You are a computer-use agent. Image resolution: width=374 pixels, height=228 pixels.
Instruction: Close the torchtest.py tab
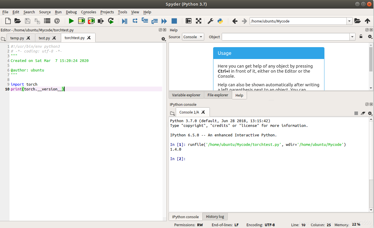coord(89,38)
